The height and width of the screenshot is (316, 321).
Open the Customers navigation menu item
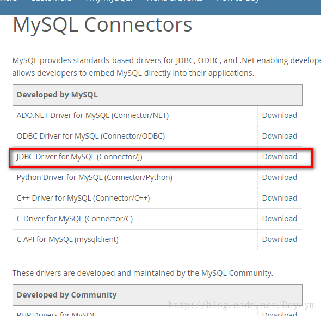click(52, 1)
